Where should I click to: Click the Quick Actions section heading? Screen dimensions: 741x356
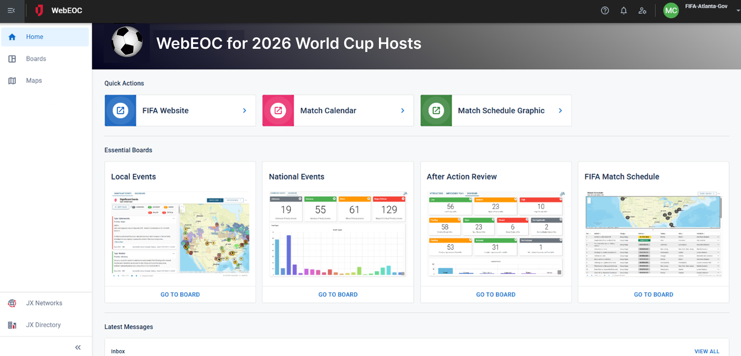124,83
